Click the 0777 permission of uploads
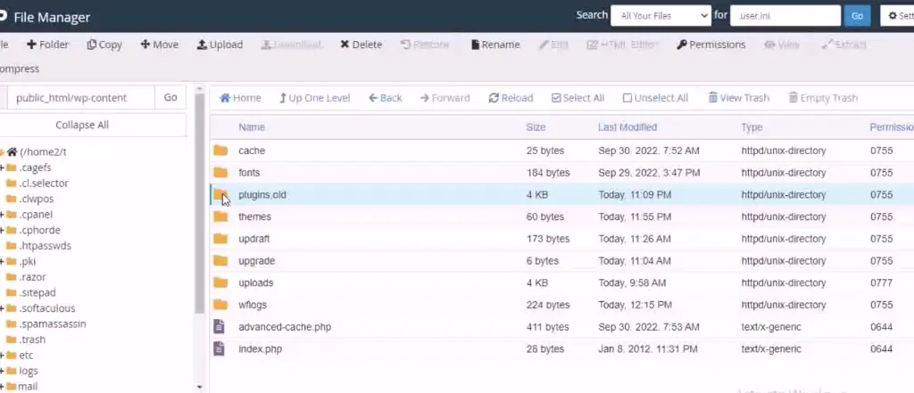Viewport: 914px width, 393px height. tap(881, 283)
